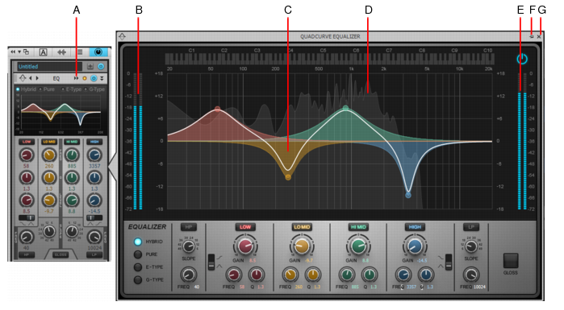Viewport: 564px width, 310px height.
Task: Toggle the HI MID band button in the fly-out
Action: pos(358,227)
